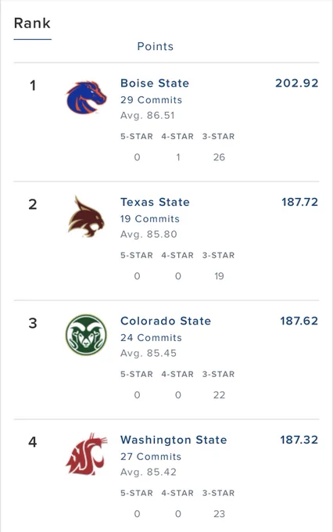Image resolution: width=333 pixels, height=532 pixels.
Task: Open the Texas State team link
Action: tap(155, 202)
